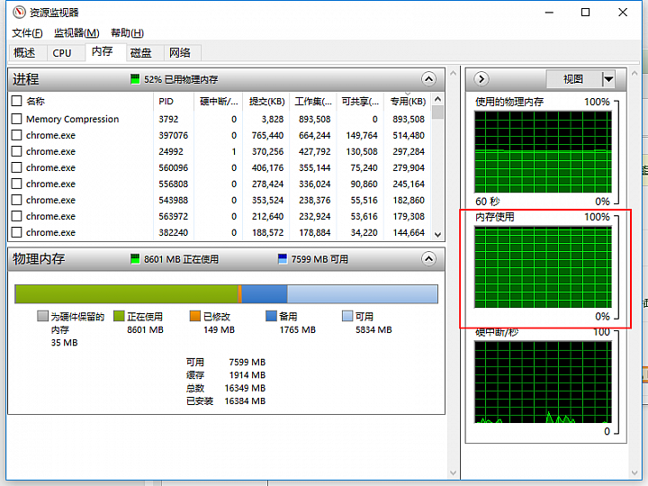Image resolution: width=648 pixels, height=486 pixels.
Task: Check chrome.exe PID 382240 checkbox
Action: pos(16,232)
